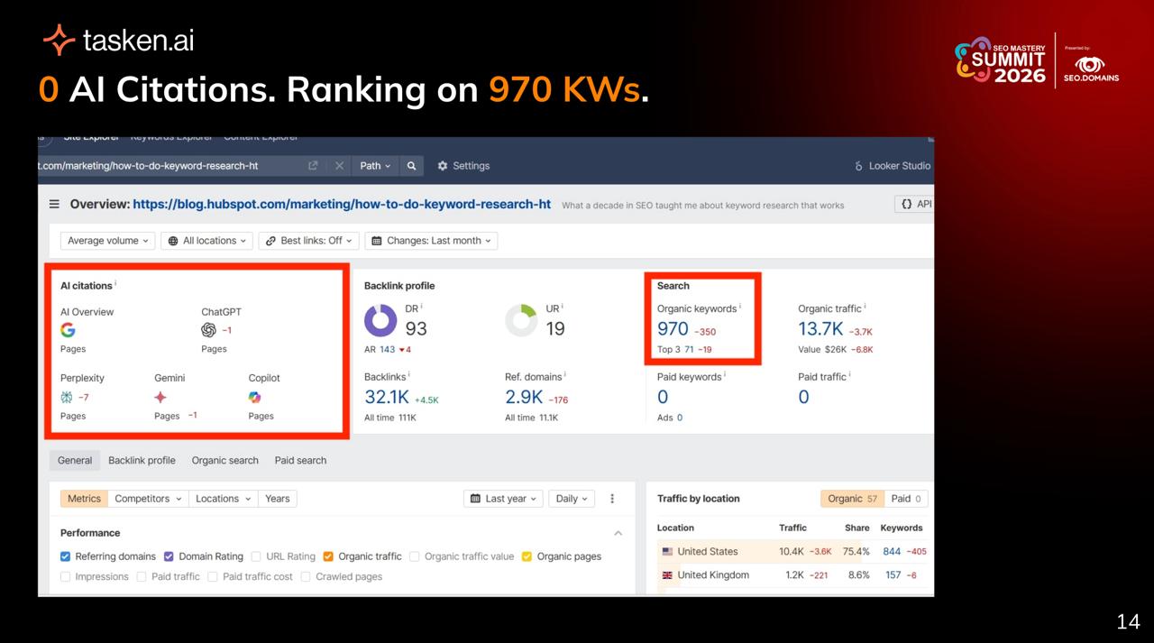This screenshot has height=643, width=1154.
Task: Expand the Average volume dropdown
Action: point(106,241)
